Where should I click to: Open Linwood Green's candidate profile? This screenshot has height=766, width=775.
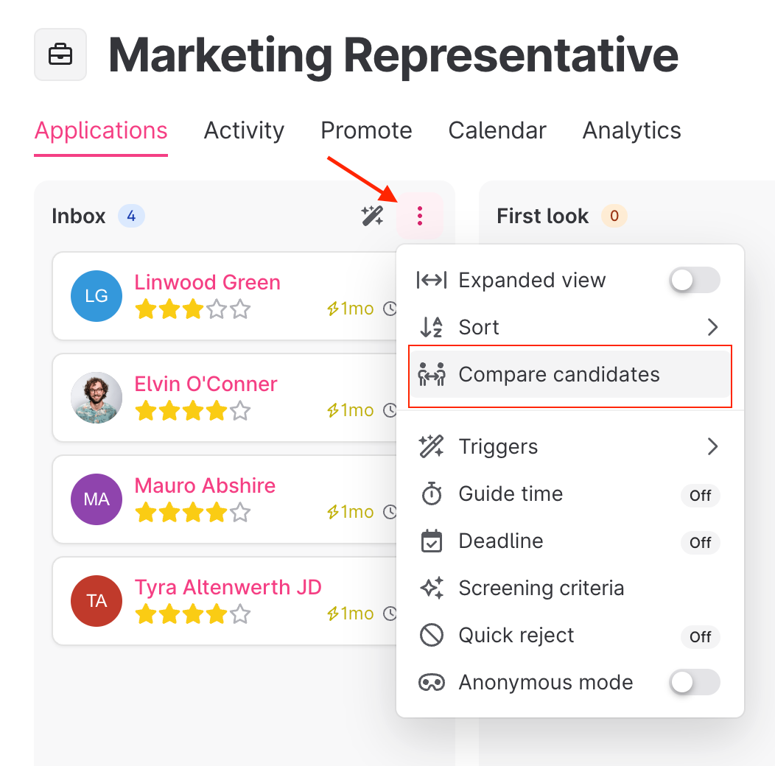coord(207,282)
